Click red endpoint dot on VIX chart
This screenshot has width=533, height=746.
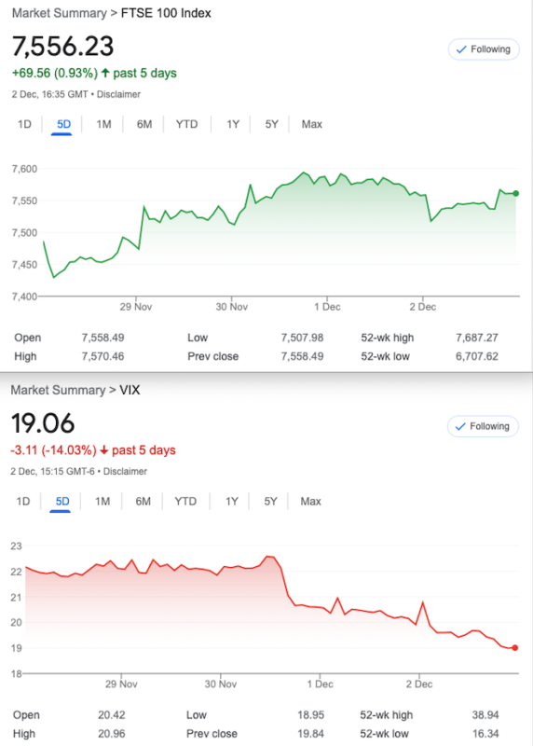click(515, 648)
